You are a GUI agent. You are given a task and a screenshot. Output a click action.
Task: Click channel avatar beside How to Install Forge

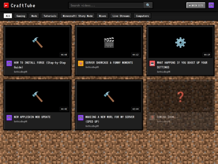[9, 63]
